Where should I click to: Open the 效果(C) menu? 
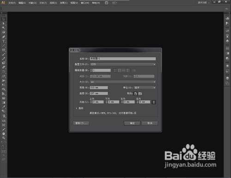[x=64, y=3]
